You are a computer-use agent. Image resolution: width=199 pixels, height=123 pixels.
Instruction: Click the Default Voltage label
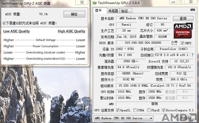pyautogui.click(x=46, y=40)
